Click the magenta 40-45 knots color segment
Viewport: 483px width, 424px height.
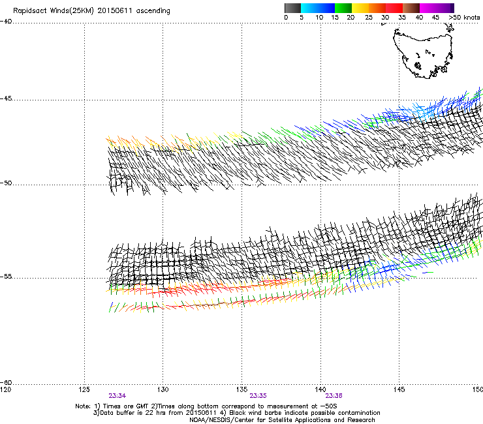(x=428, y=8)
